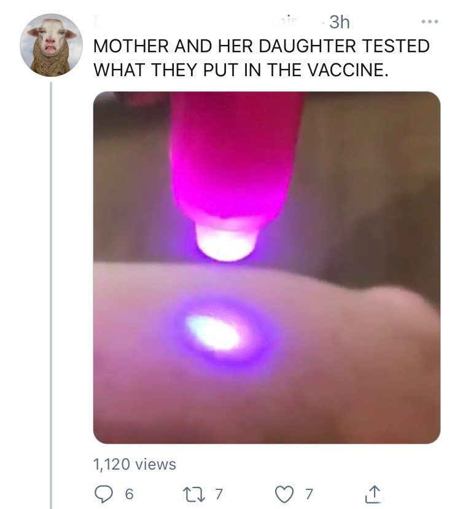460x509 pixels.
Task: Click the second line "WHAT THEY PUT IN THE VACCINE."
Action: tap(241, 69)
